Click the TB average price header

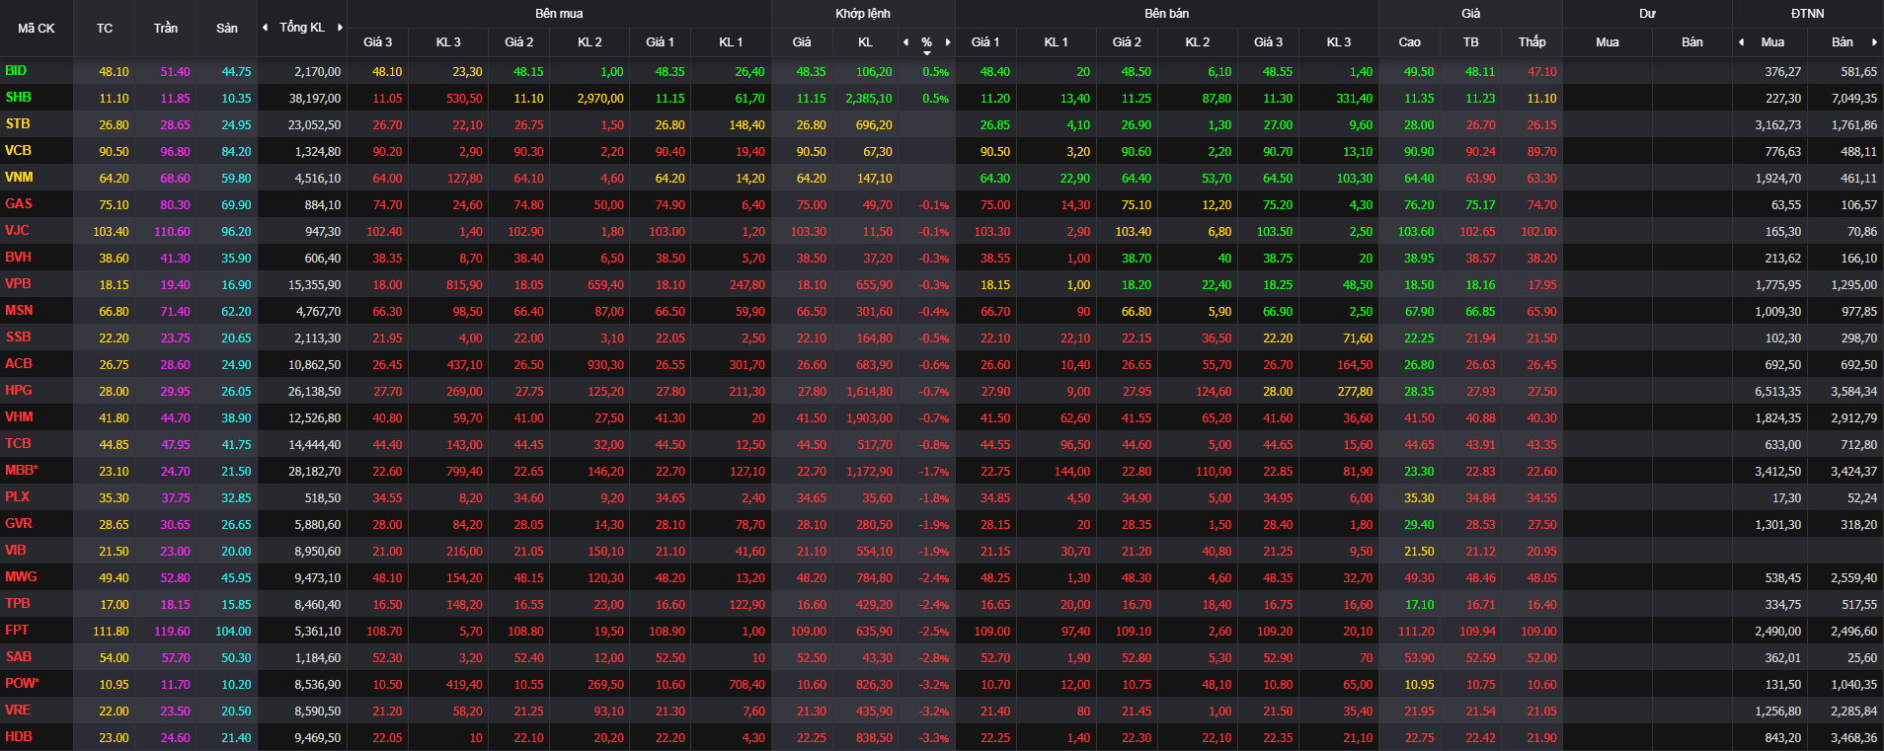tap(1471, 42)
